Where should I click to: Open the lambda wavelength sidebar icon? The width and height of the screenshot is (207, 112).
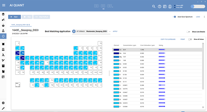pos(3,55)
